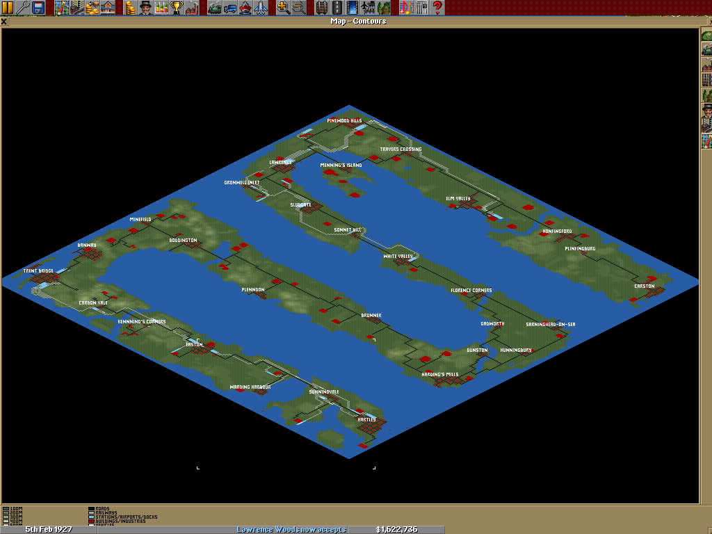
Task: Click the Roads legend colour swatch
Action: pos(91,509)
